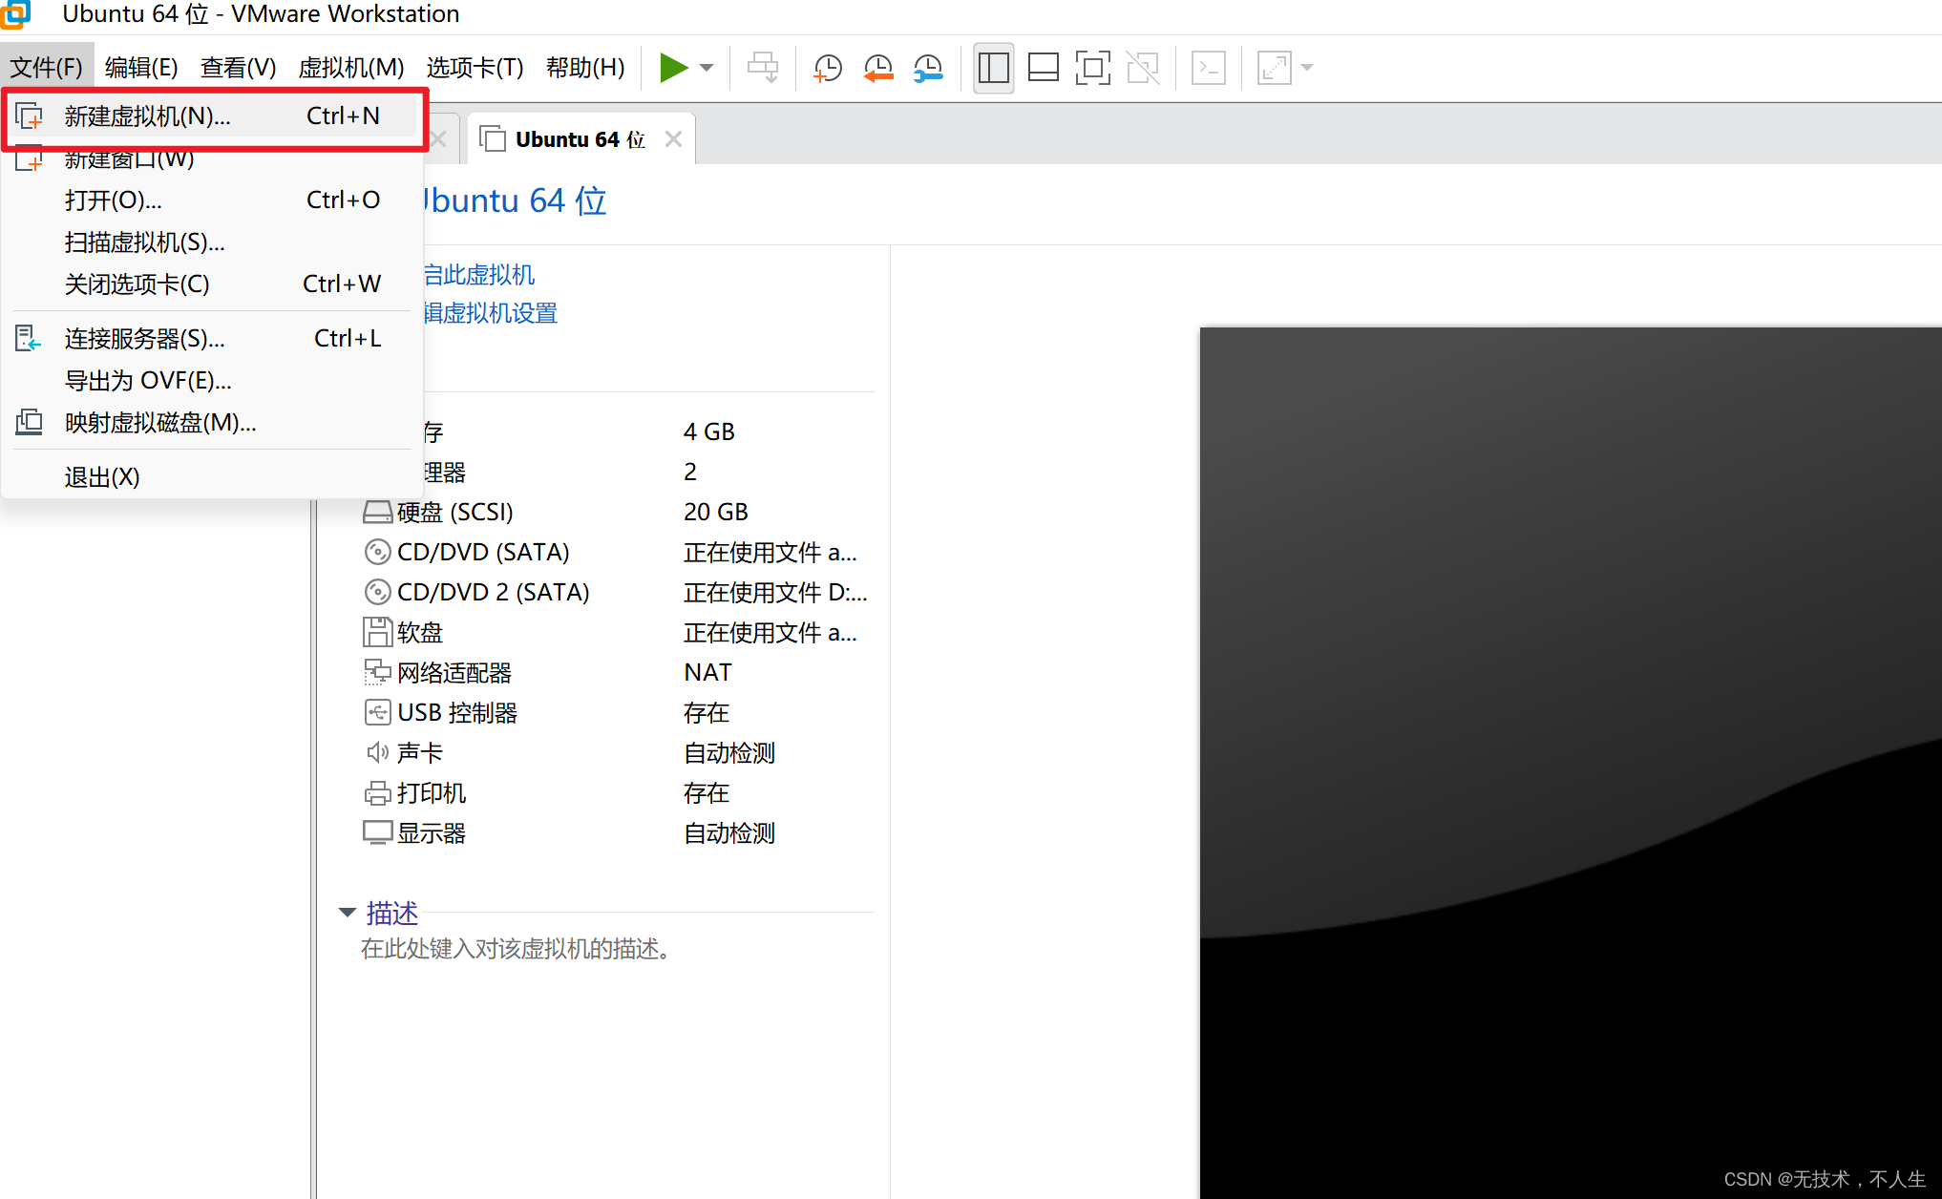The height and width of the screenshot is (1199, 1942).
Task: Choose 导出为 OVF(E)... menu entry
Action: click(214, 381)
